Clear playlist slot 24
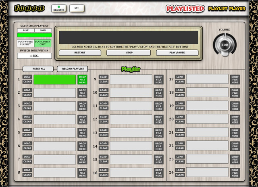 tap(180, 175)
